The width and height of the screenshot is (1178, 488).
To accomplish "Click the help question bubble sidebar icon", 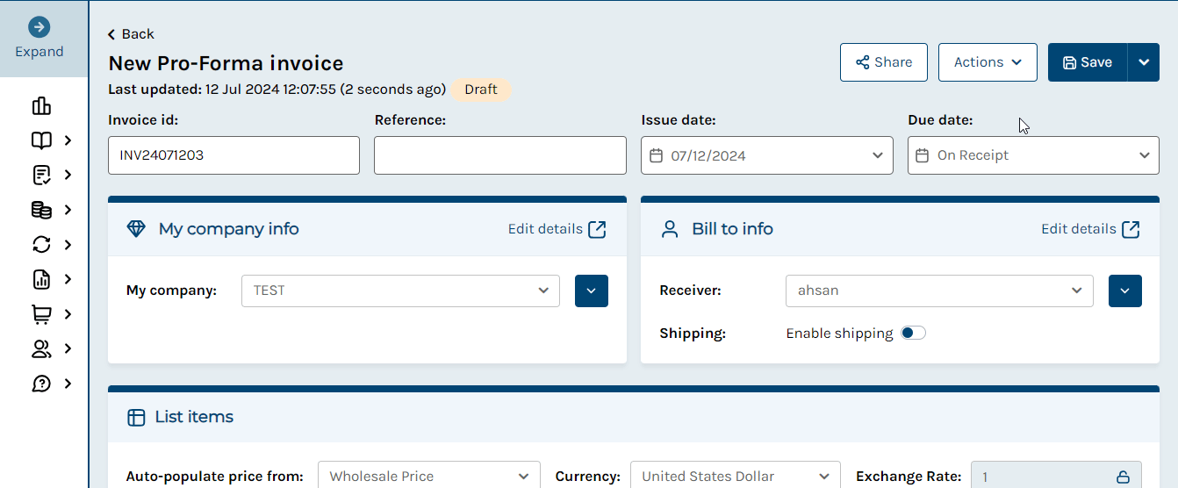I will click(x=41, y=384).
